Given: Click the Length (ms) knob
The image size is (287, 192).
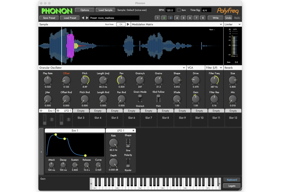Looking at the screenshot, I should tap(103, 80).
